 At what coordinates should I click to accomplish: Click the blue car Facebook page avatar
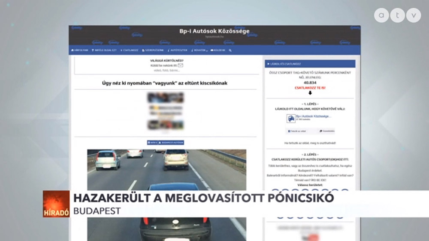pos(291,118)
